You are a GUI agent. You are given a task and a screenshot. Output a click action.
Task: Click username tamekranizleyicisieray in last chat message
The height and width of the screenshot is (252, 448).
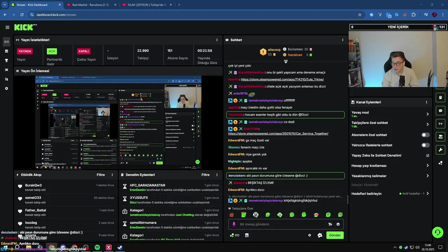click(266, 201)
